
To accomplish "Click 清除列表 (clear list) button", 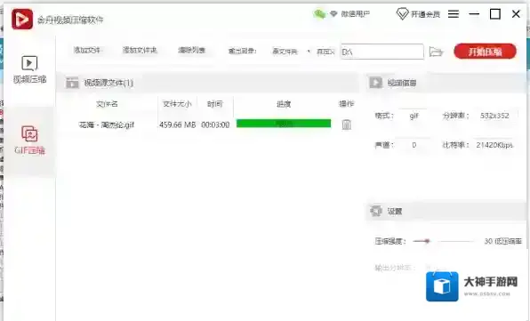I will point(192,51).
